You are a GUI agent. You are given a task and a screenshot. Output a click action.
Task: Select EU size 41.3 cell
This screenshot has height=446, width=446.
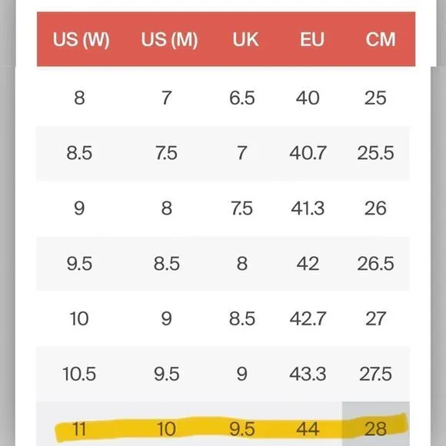point(308,208)
